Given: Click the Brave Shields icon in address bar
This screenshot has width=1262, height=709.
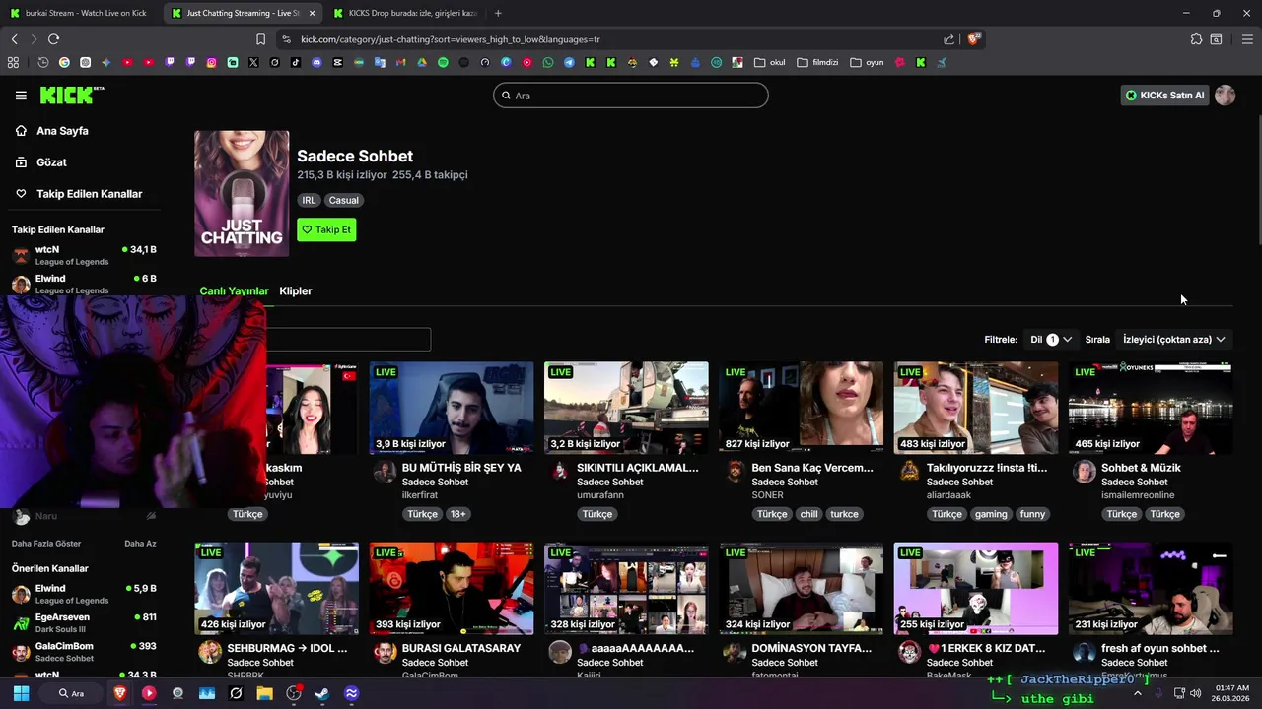Looking at the screenshot, I should click(x=973, y=39).
